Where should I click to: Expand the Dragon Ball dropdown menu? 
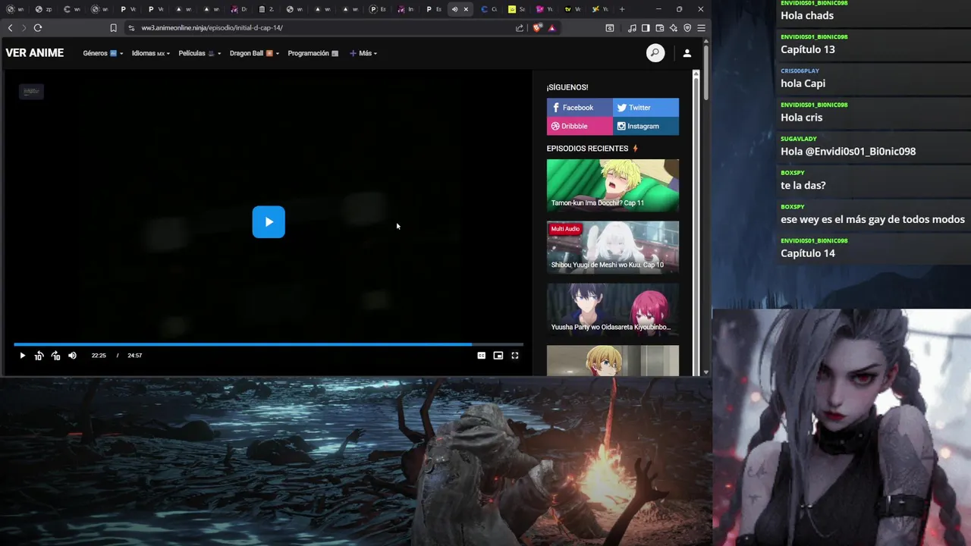tap(254, 53)
